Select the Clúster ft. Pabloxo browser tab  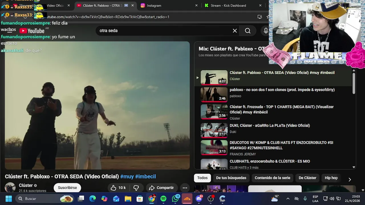pos(103,5)
